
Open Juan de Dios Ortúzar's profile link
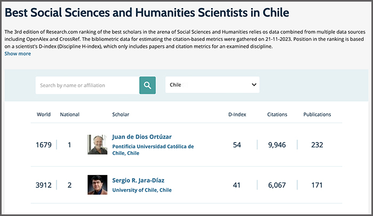142,137
